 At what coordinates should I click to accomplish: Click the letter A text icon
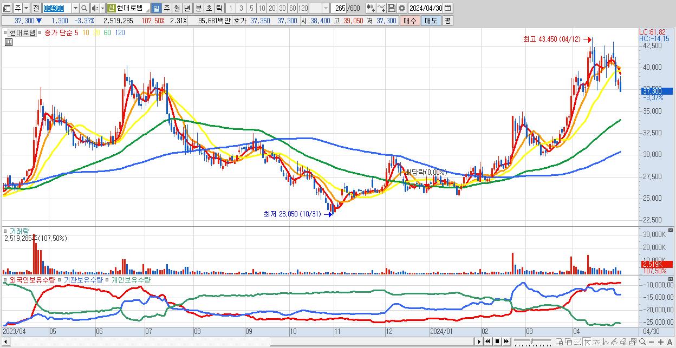670,342
